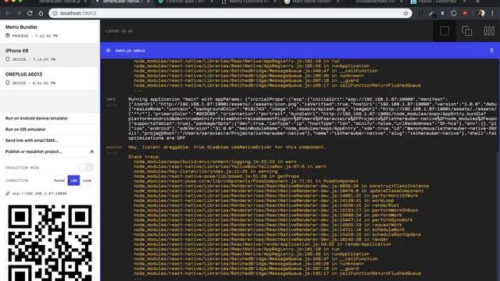Click the browser Back arrow
Image resolution: width=500 pixels, height=281 pixels.
[7, 13]
